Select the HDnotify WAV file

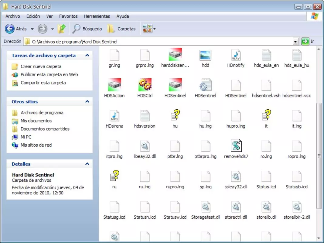[x=236, y=55]
